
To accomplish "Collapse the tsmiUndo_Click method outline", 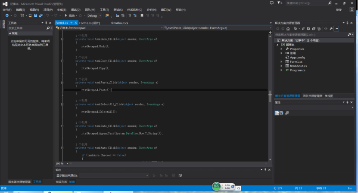I will click(62, 39).
